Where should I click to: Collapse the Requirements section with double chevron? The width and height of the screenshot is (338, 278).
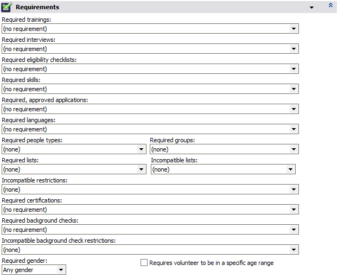coord(330,5)
